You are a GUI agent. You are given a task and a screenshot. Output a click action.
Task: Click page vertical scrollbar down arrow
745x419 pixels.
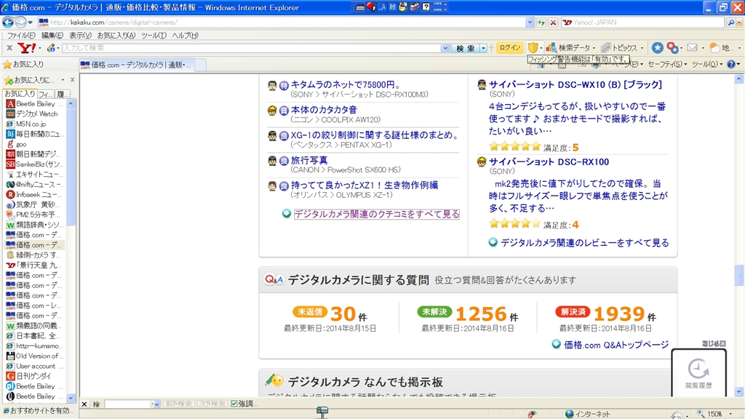739,392
